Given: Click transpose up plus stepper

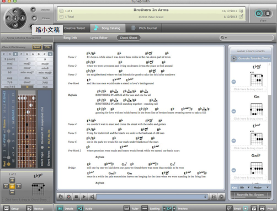Looking at the screenshot, I should click(174, 208).
